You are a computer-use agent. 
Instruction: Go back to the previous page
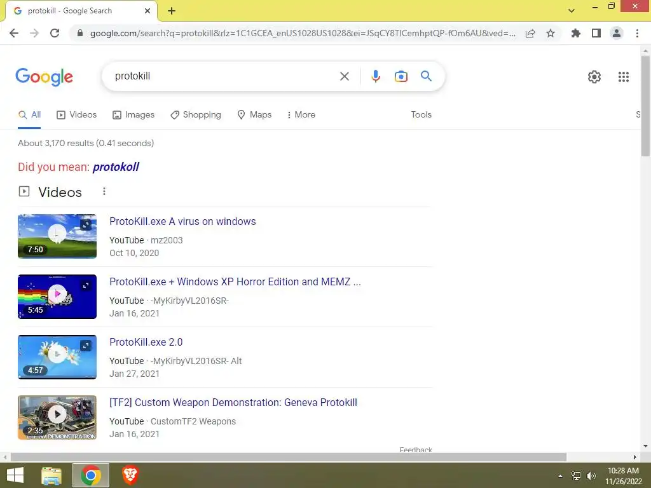click(14, 33)
